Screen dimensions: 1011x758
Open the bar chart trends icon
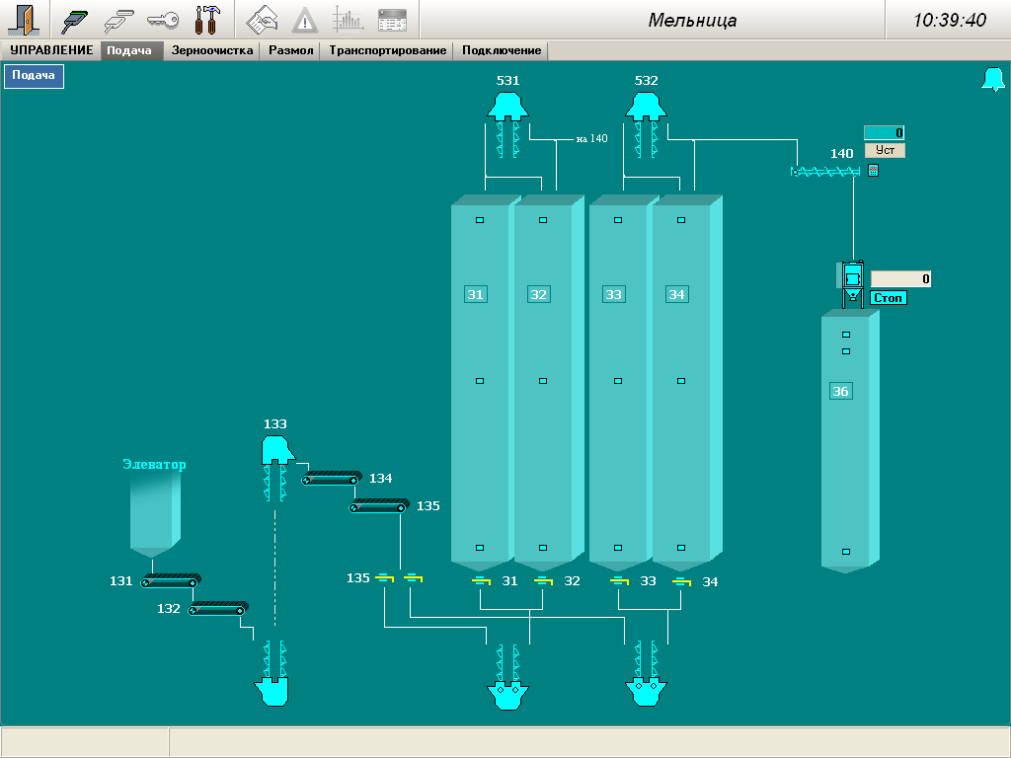tap(348, 20)
